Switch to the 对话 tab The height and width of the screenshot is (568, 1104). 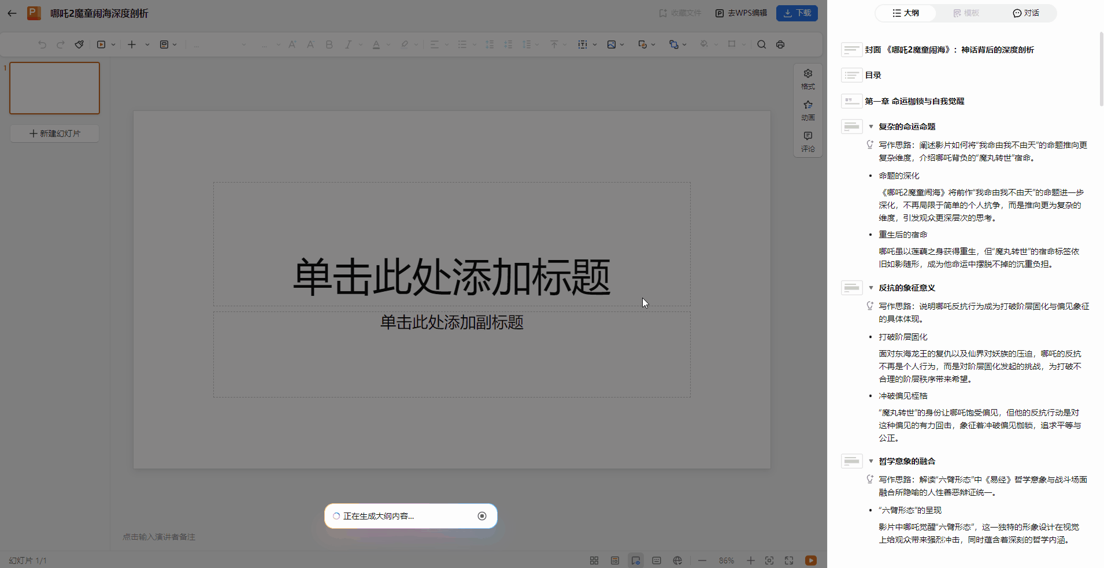[1026, 13]
